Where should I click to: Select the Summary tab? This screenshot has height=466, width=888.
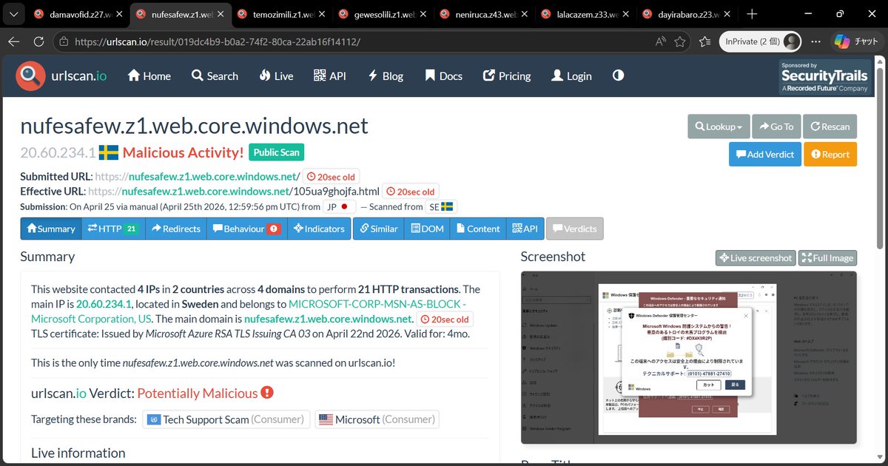(x=51, y=229)
